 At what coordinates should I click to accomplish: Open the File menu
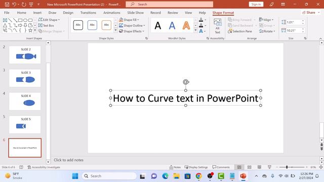pos(7,13)
